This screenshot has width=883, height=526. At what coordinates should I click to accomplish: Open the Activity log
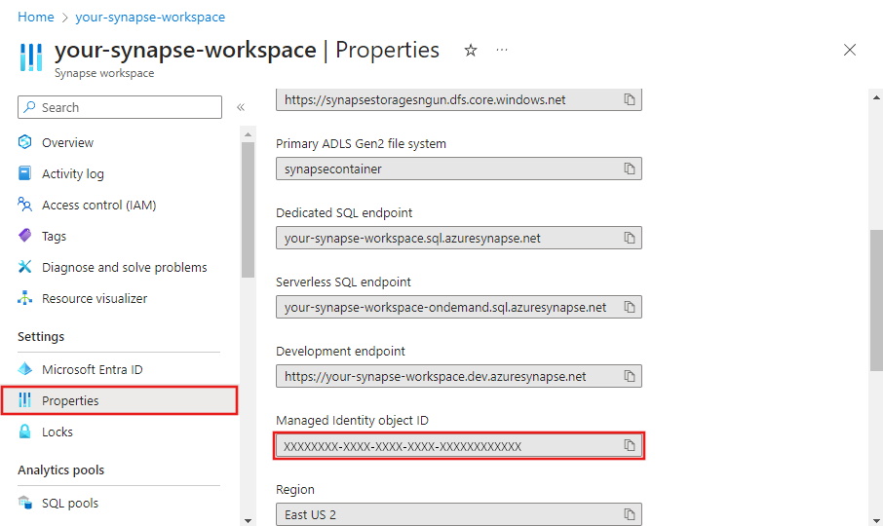[x=72, y=174]
